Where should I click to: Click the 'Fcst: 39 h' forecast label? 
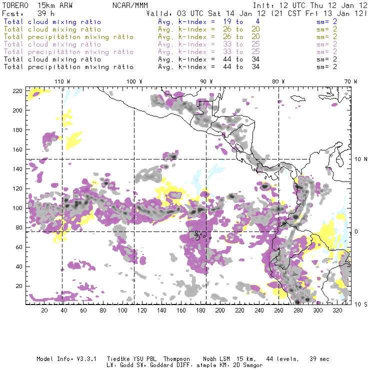[28, 13]
